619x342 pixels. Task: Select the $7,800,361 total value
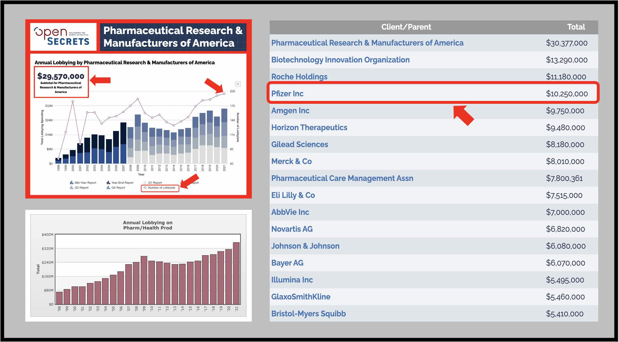(x=564, y=178)
